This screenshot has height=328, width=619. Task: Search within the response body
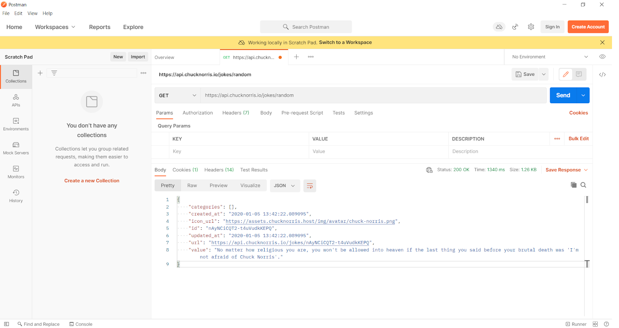(583, 185)
